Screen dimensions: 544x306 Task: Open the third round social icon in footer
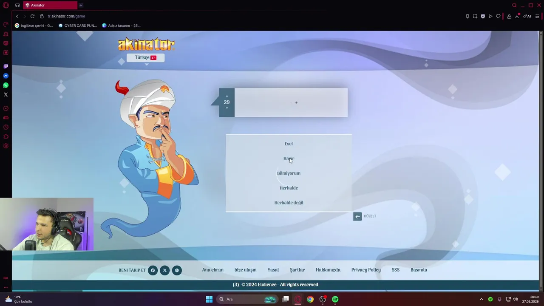(x=177, y=270)
